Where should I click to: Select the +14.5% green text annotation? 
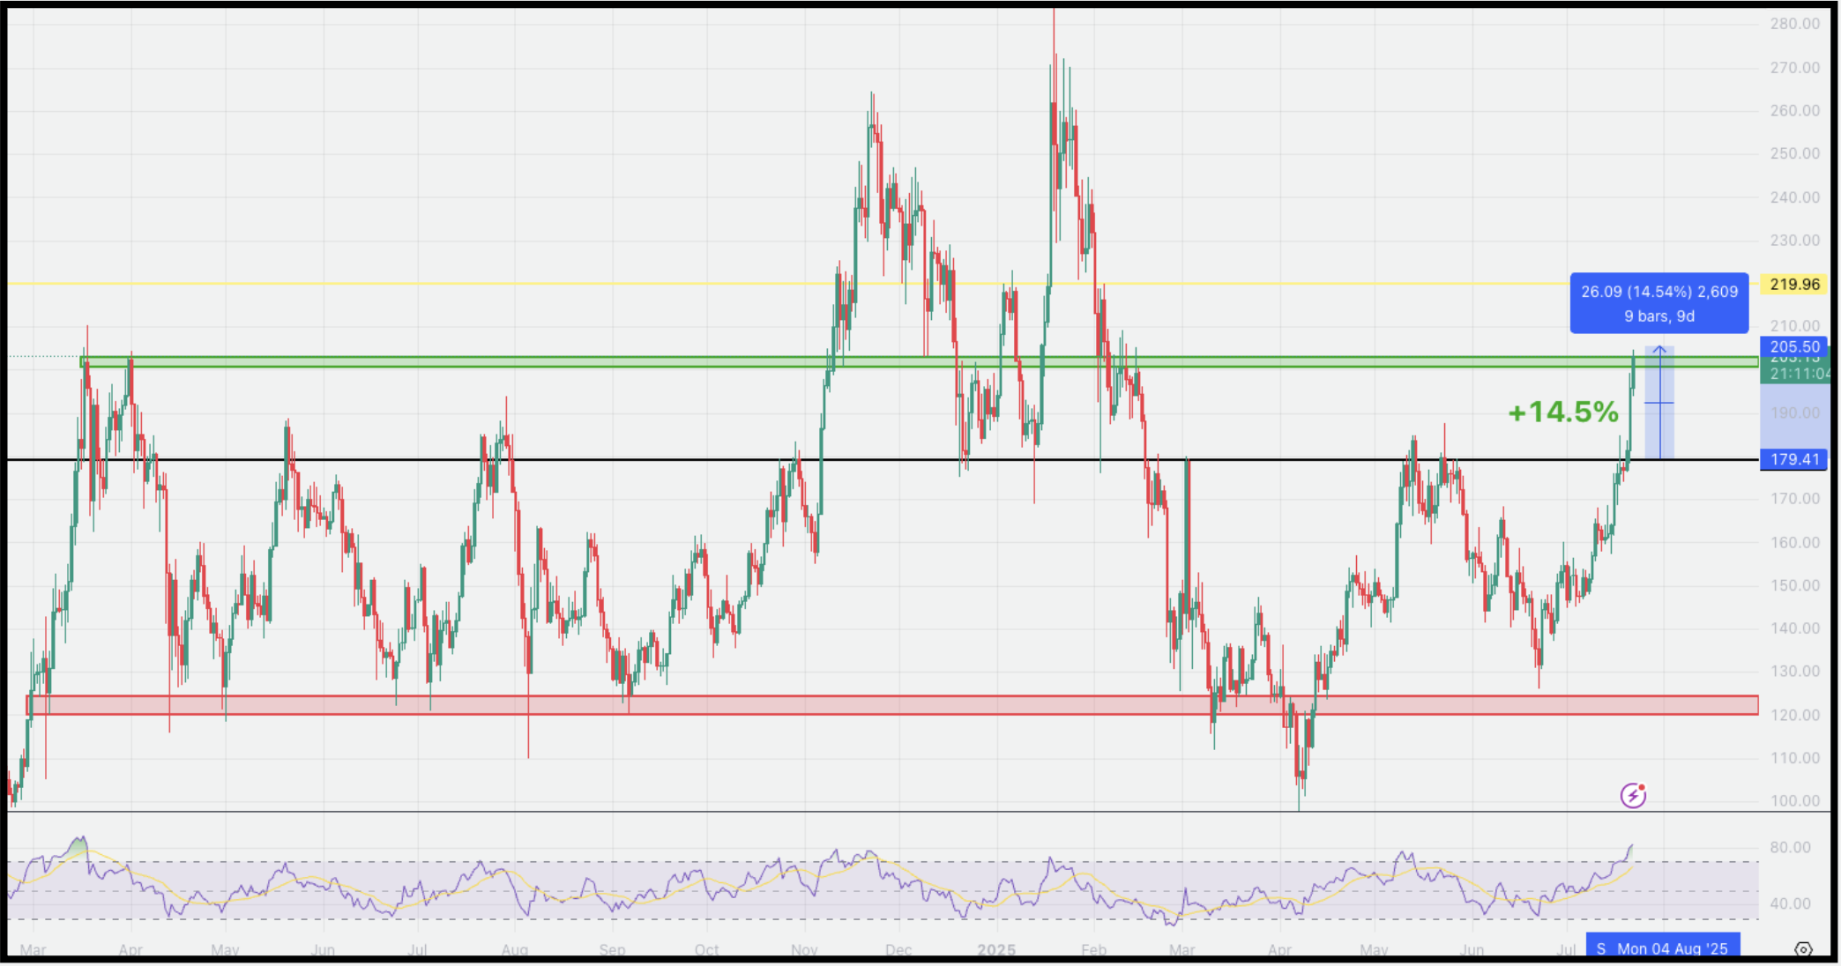[1563, 412]
